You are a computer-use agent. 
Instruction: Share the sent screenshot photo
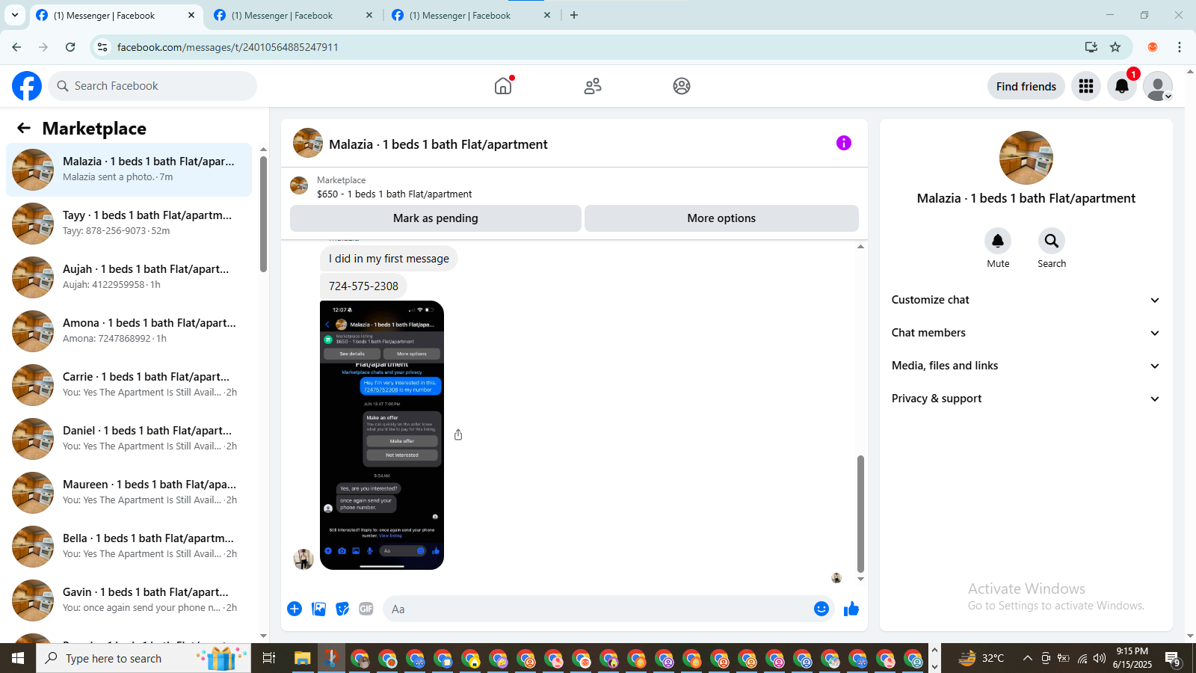tap(458, 434)
